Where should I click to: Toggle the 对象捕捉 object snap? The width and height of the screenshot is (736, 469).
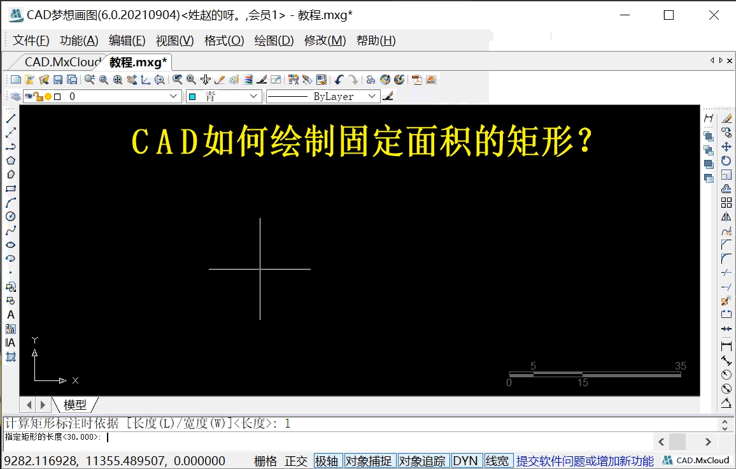click(369, 461)
